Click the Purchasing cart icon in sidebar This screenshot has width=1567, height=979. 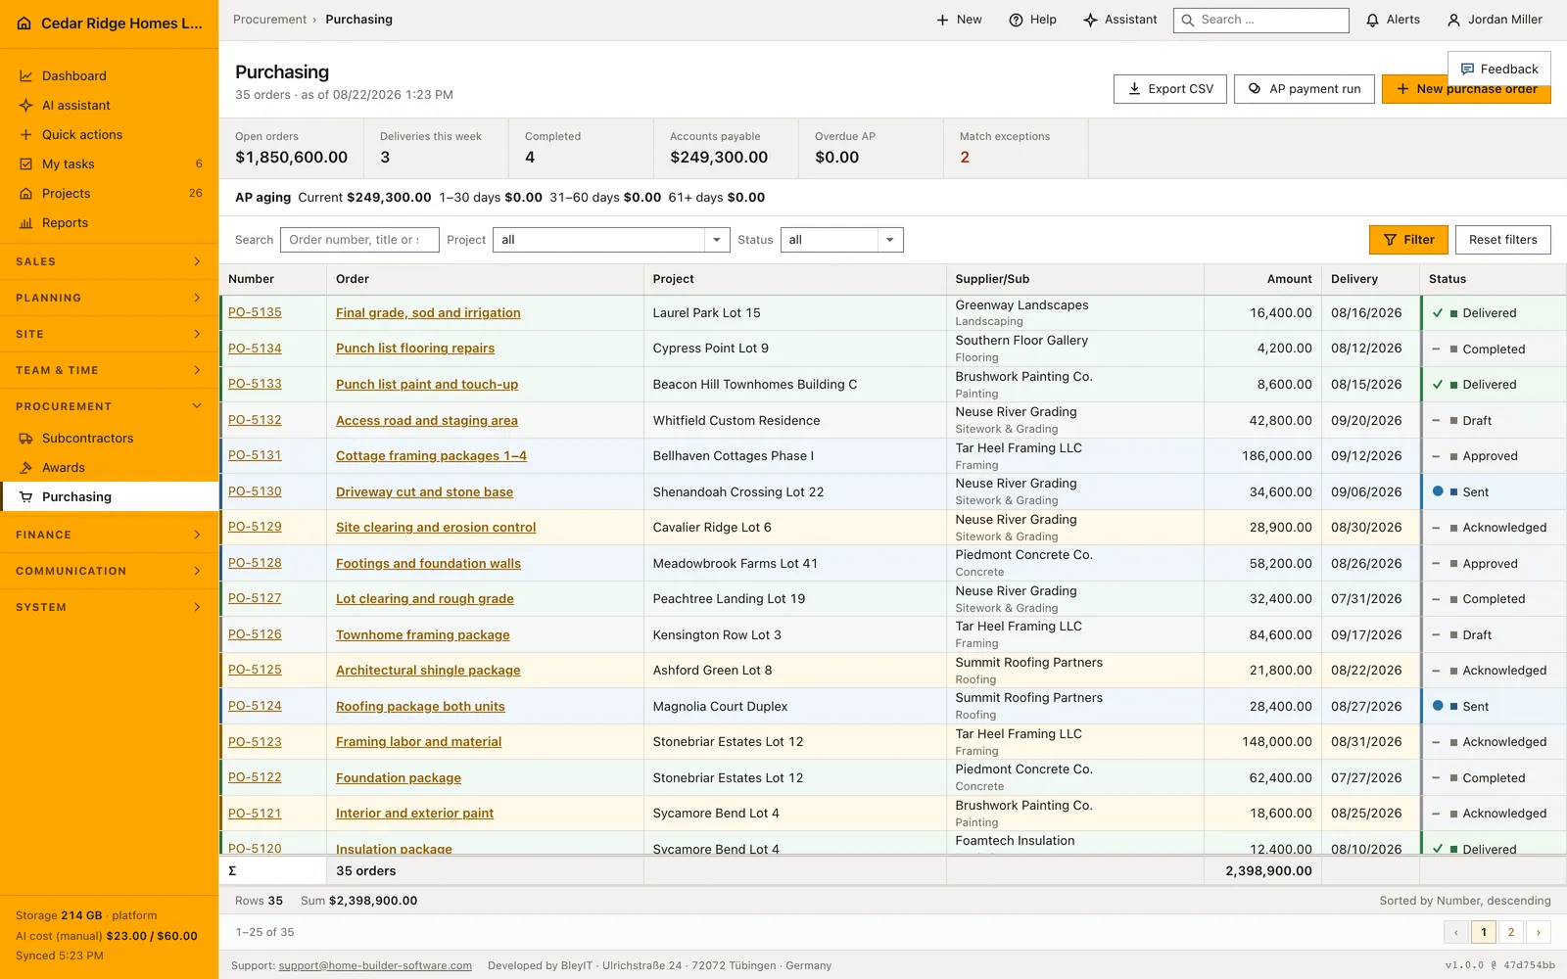click(x=26, y=497)
